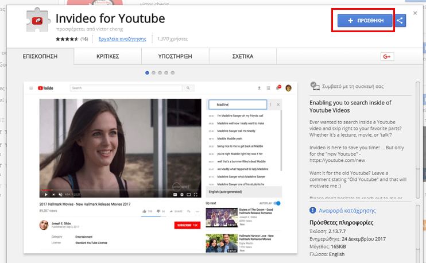Click the add to playlist icon
The image size is (426, 263).
[x=188, y=211]
